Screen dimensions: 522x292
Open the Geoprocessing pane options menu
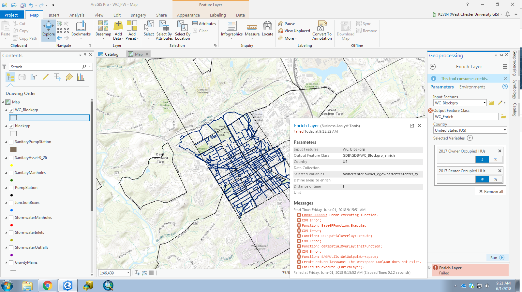pyautogui.click(x=505, y=67)
